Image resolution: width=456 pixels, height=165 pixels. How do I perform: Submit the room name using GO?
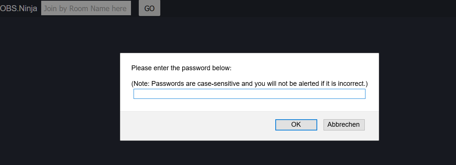pos(150,8)
